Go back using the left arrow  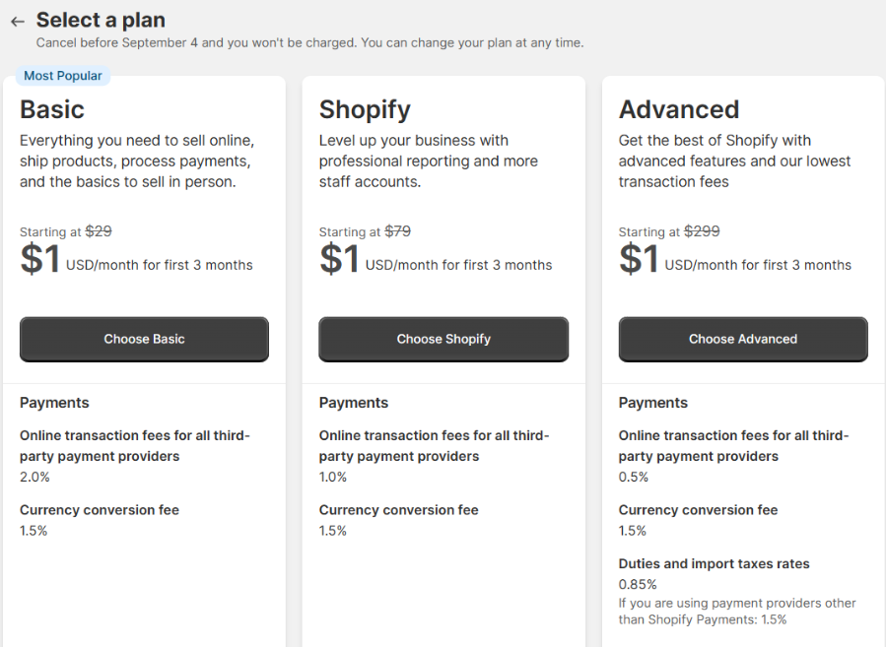18,22
